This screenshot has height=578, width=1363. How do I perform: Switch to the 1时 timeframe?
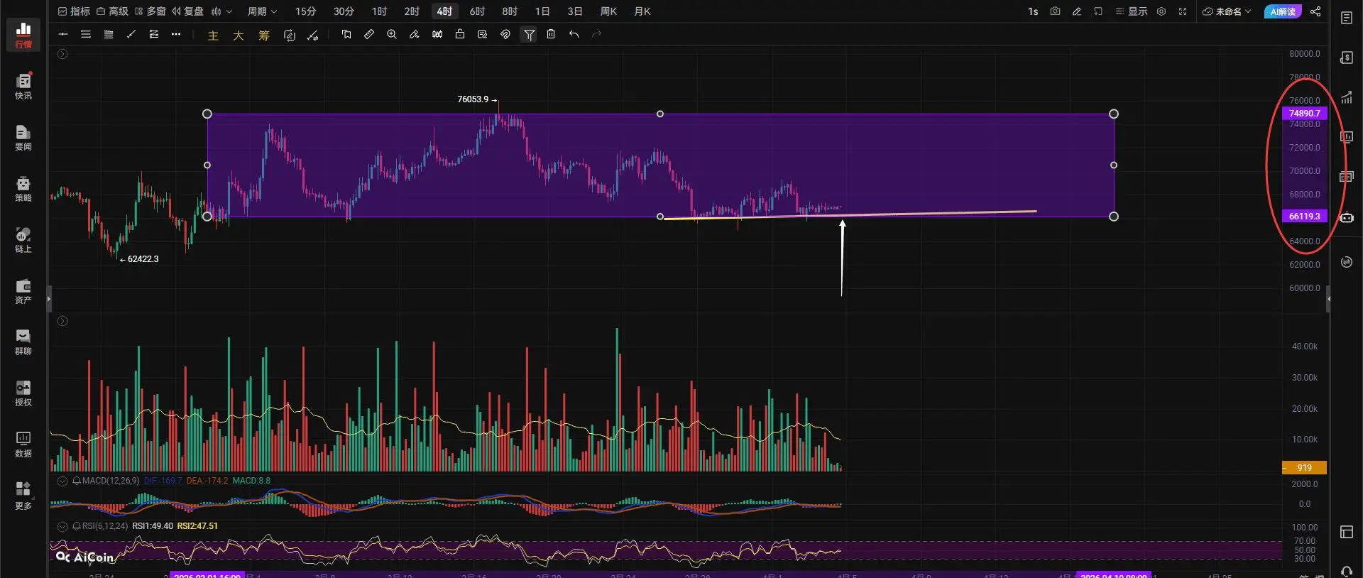pos(380,11)
